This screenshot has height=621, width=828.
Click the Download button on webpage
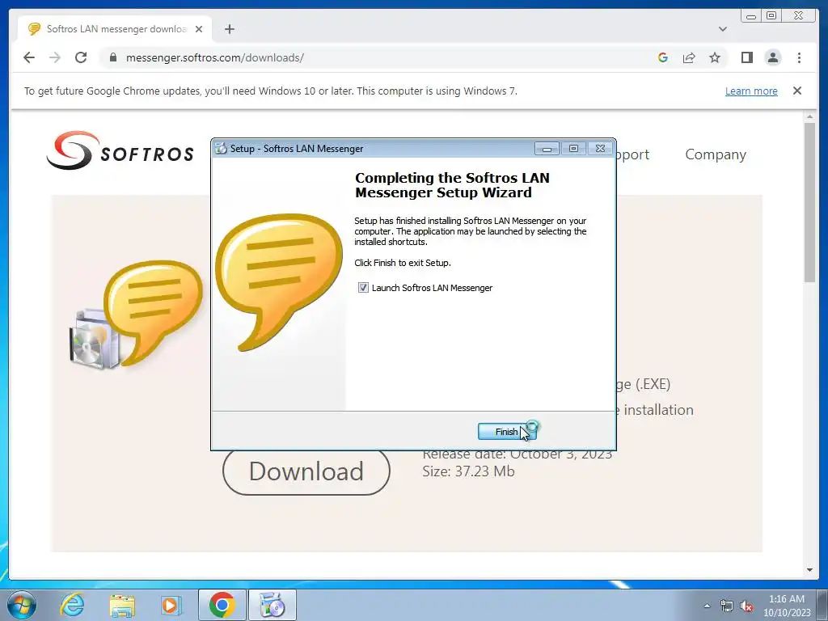[x=306, y=471]
